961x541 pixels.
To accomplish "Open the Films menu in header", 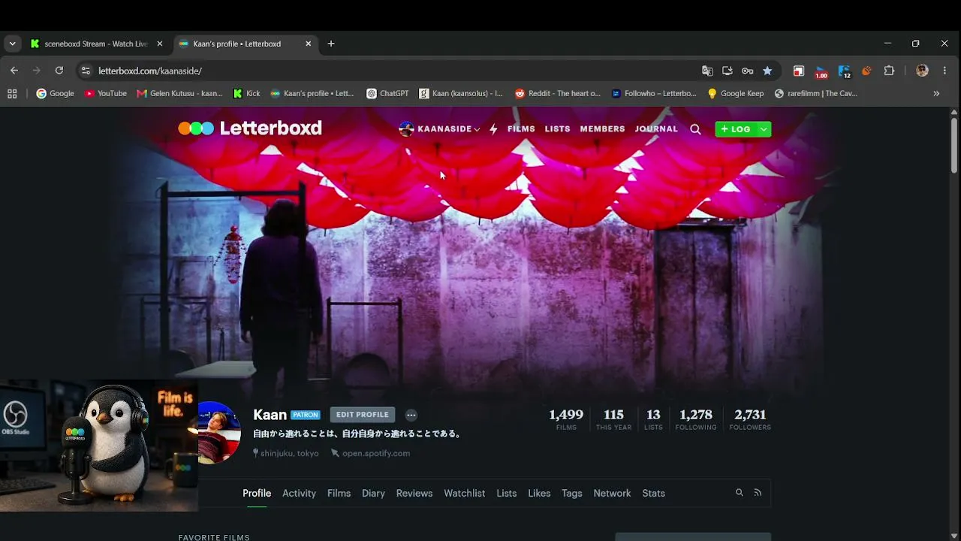I will pyautogui.click(x=521, y=129).
